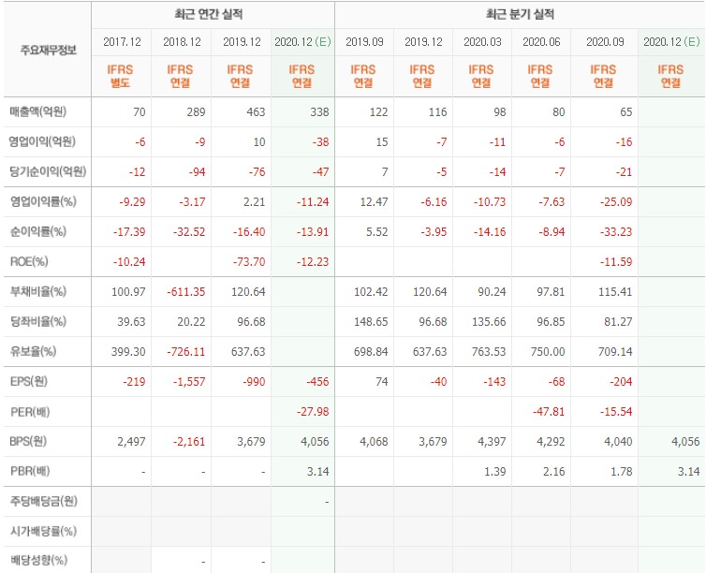Select the 영업이익(억원) row label

pyautogui.click(x=42, y=141)
